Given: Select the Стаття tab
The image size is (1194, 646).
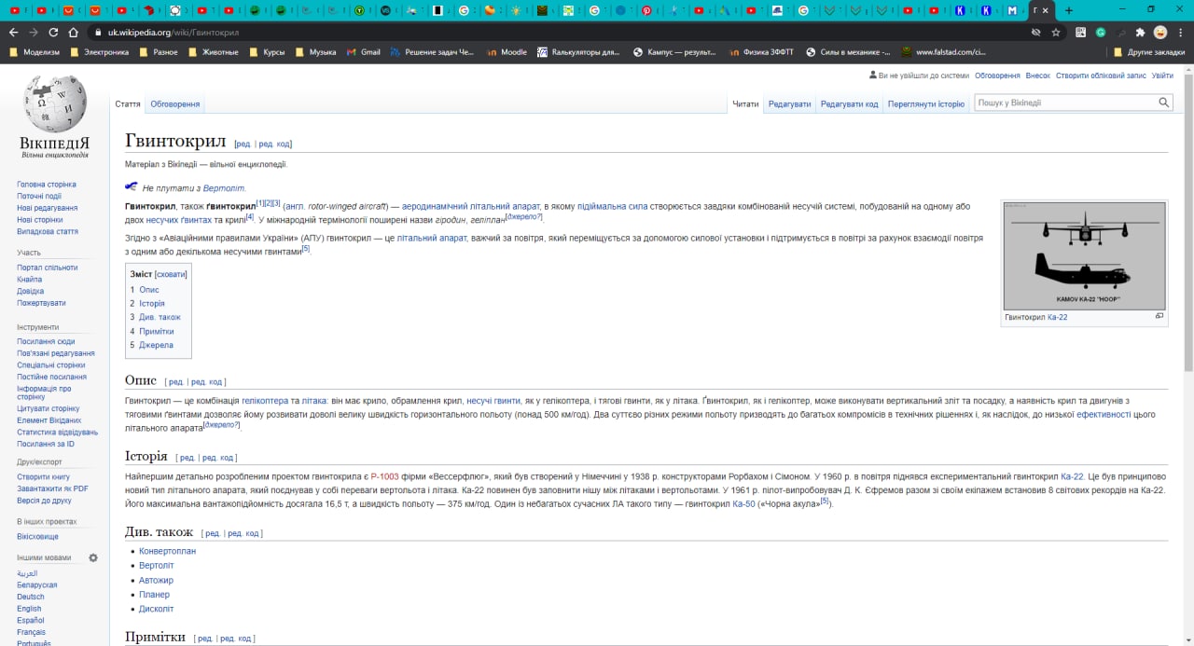Looking at the screenshot, I should click(x=128, y=103).
